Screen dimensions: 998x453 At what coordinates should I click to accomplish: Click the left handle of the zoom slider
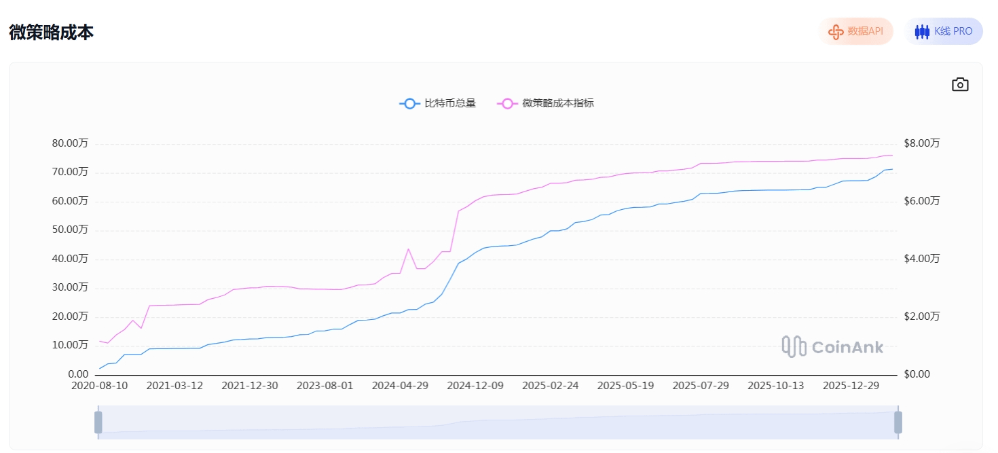98,422
